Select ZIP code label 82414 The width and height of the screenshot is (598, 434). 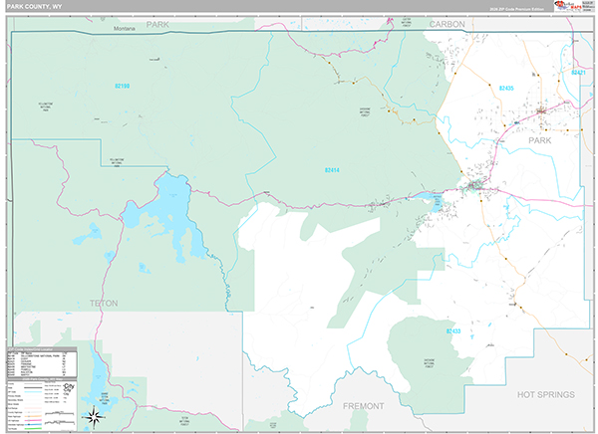point(332,170)
